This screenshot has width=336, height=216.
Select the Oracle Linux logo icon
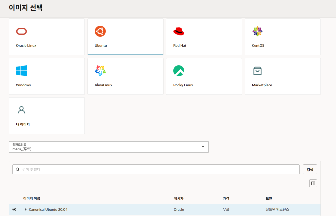coord(21,31)
